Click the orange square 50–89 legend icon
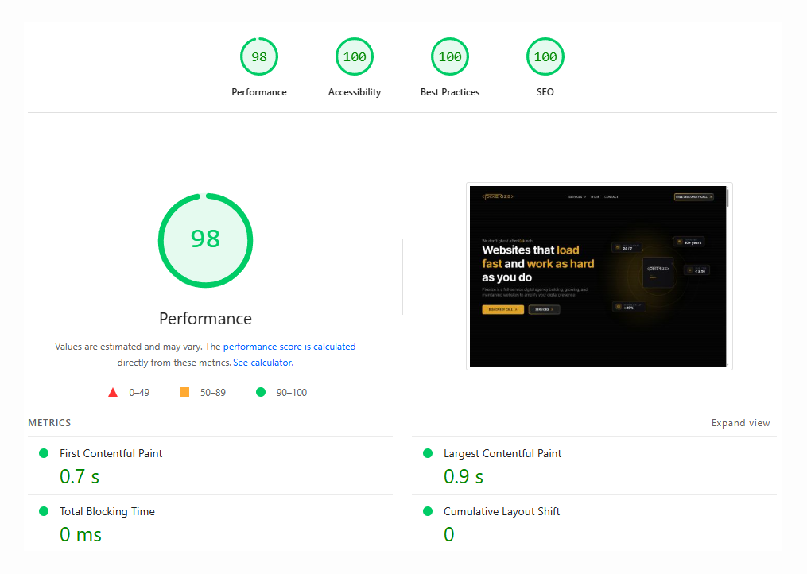The width and height of the screenshot is (807, 574). click(184, 392)
